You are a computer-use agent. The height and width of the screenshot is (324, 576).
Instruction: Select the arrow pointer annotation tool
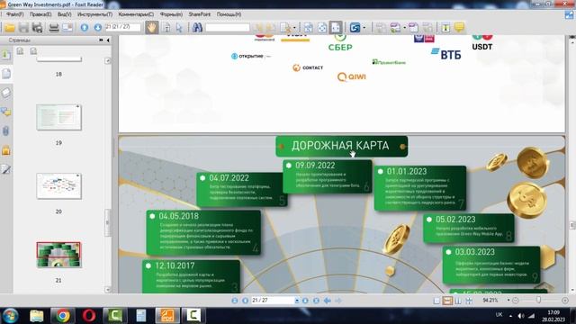tap(179, 28)
